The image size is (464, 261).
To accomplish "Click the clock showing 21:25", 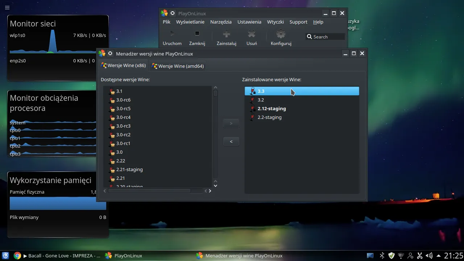I will pyautogui.click(x=453, y=256).
